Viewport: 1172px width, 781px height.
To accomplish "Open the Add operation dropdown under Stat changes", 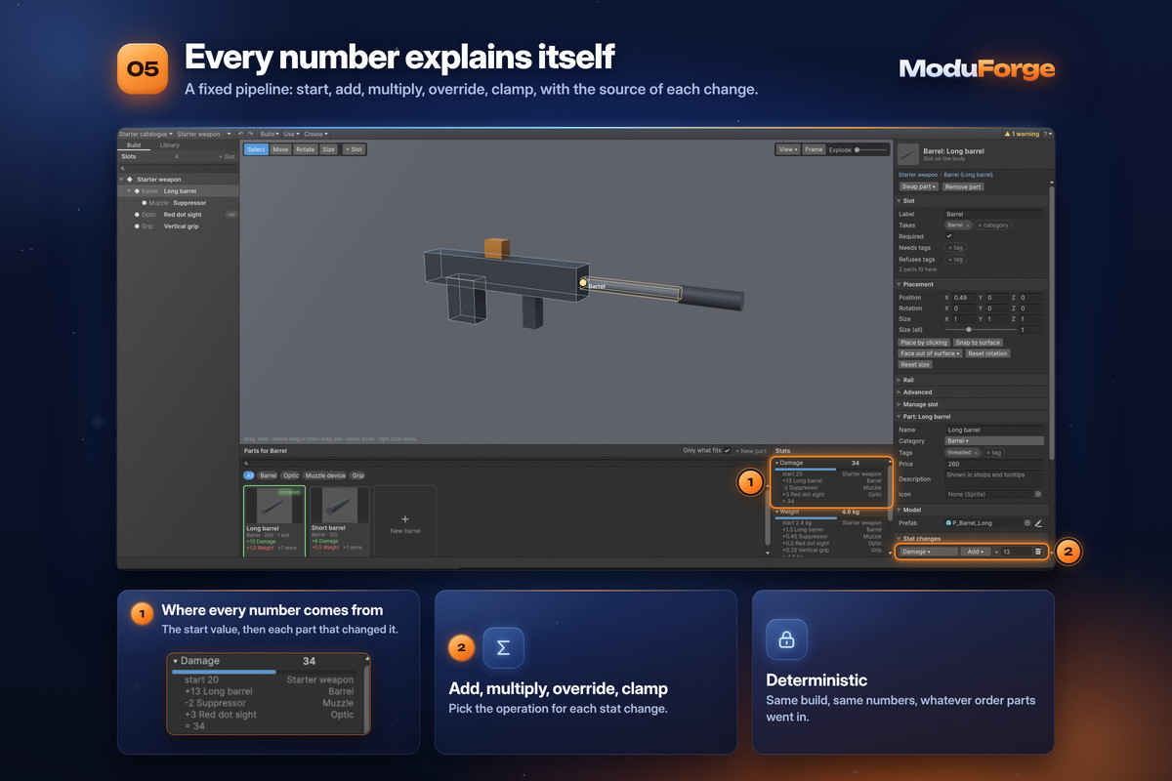I will [975, 552].
